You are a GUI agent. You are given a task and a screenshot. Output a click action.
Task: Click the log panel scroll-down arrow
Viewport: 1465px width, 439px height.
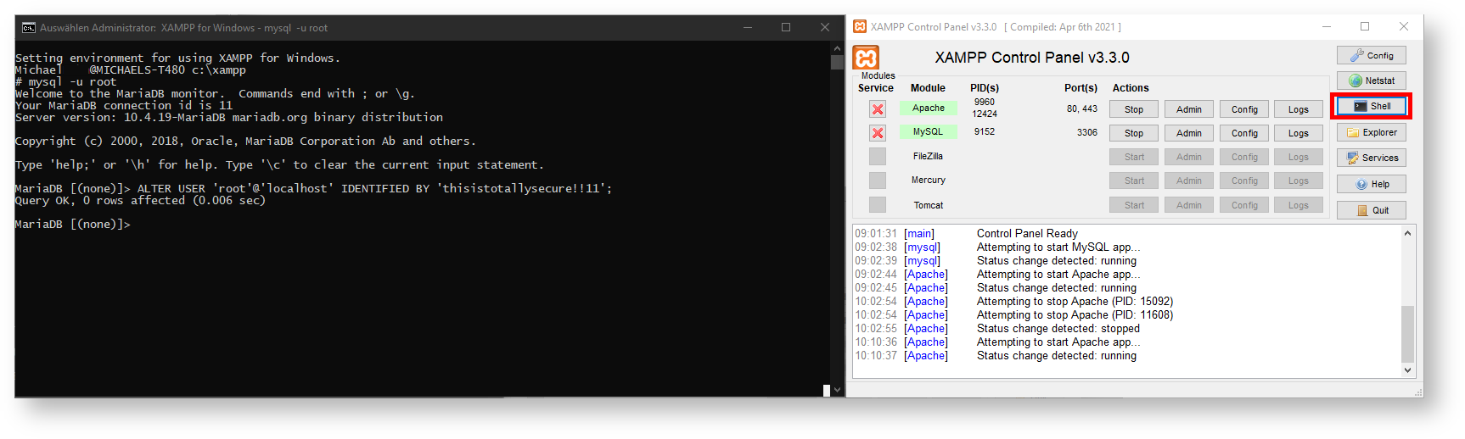coord(1407,370)
